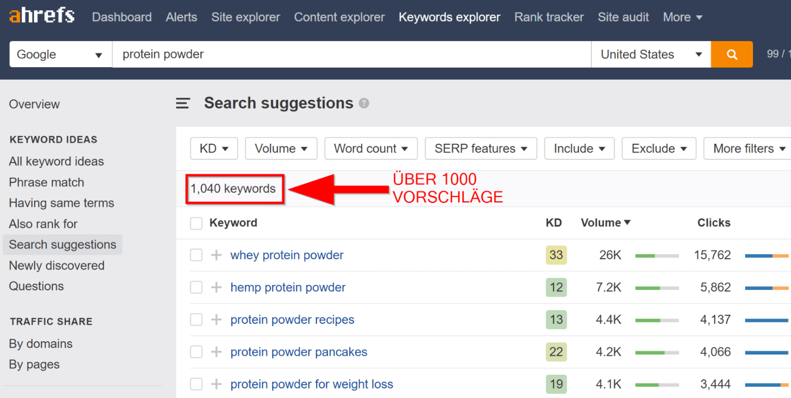Click the plus icon for whey protein powder
The width and height of the screenshot is (791, 398).
pyautogui.click(x=216, y=255)
